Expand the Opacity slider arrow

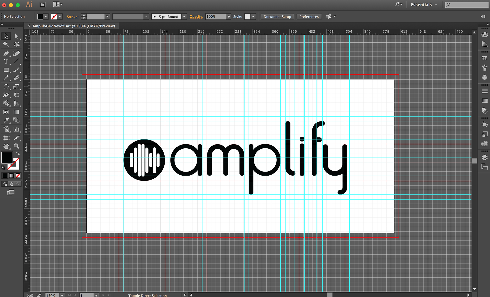(229, 17)
